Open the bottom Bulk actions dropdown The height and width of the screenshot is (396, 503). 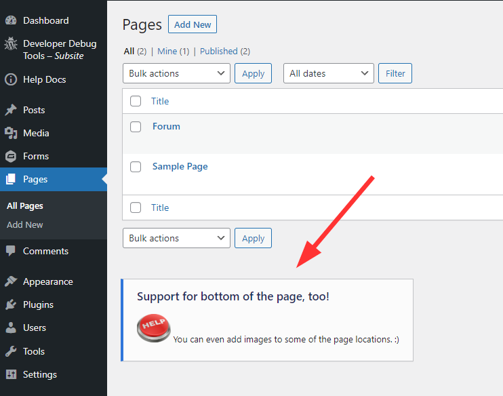pyautogui.click(x=176, y=238)
